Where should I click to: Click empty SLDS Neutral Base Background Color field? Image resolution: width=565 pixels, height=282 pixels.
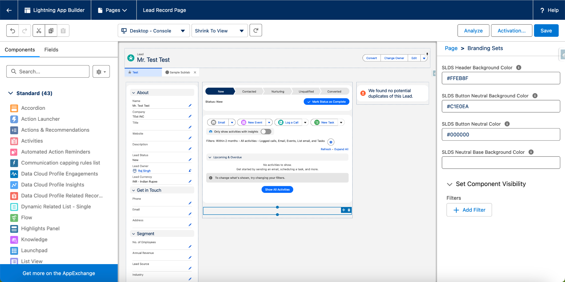pyautogui.click(x=501, y=163)
